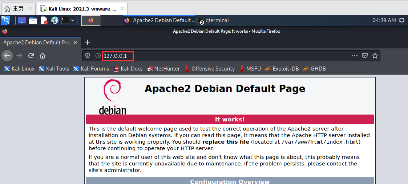Viewport: 408px width, 184px height.
Task: Open the Kali Docs bookmark
Action: [128, 69]
